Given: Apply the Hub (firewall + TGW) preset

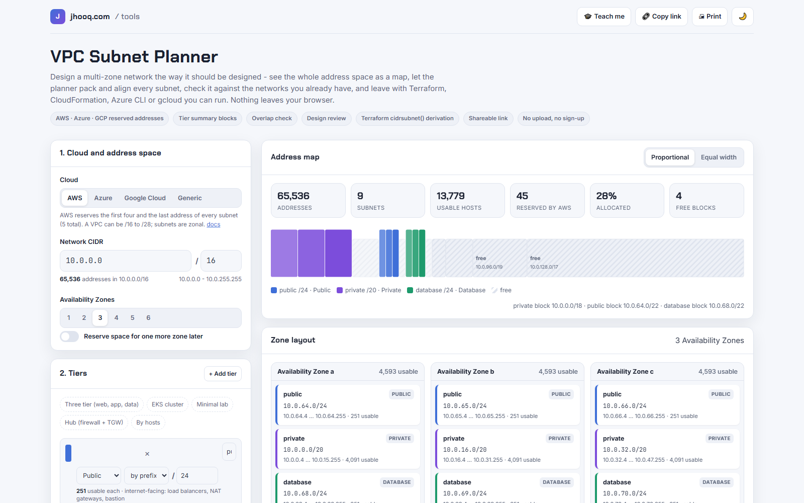Looking at the screenshot, I should click(94, 423).
